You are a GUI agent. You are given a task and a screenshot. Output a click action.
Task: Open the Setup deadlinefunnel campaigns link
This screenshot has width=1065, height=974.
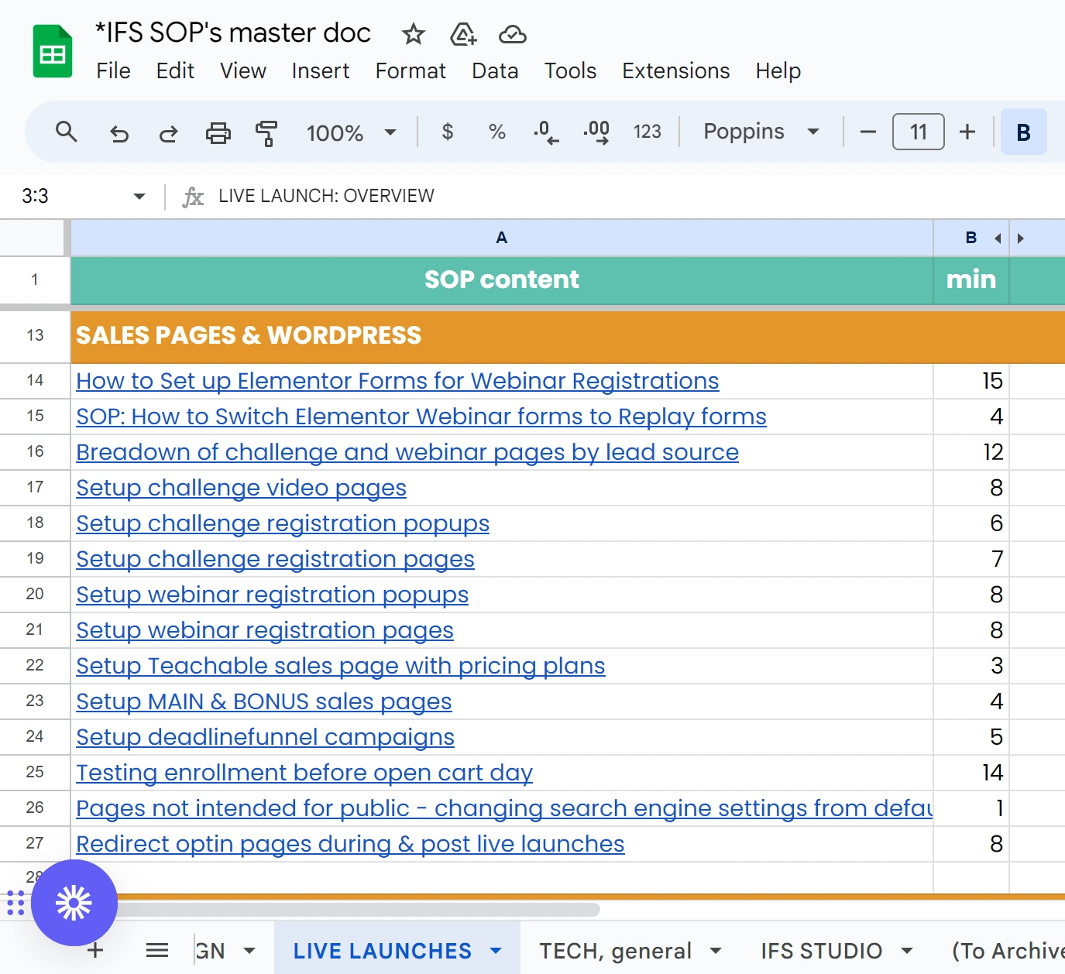point(265,737)
